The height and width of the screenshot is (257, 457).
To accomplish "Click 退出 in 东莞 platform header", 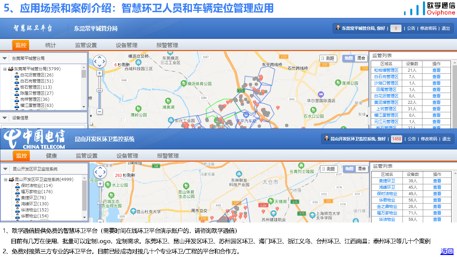I will point(446,28).
